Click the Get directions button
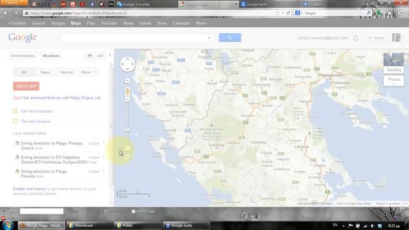Image resolution: width=409 pixels, height=230 pixels. 23,56
